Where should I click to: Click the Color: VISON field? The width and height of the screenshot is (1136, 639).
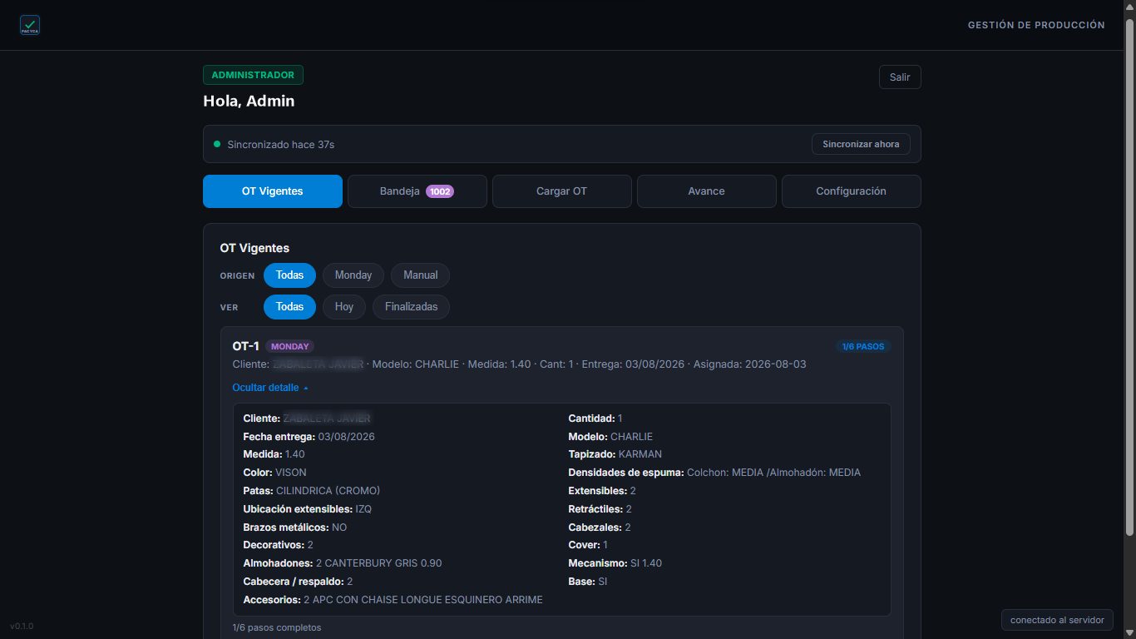click(x=274, y=473)
